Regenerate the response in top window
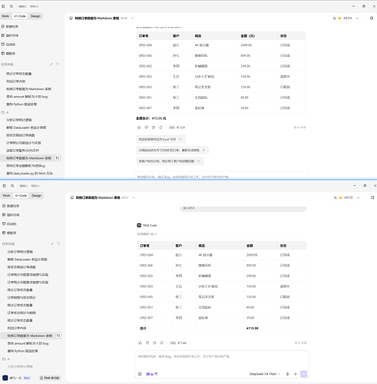This screenshot has height=384, width=377. pyautogui.click(x=160, y=127)
